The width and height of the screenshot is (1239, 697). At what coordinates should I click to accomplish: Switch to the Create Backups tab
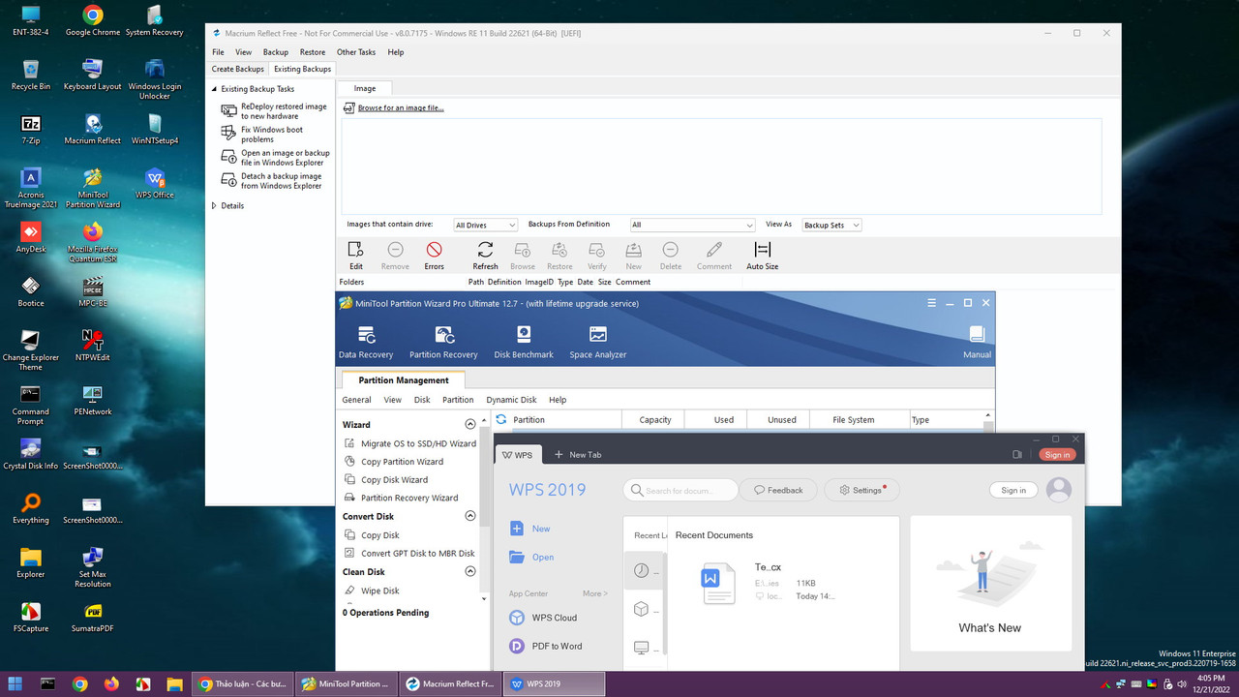tap(237, 69)
